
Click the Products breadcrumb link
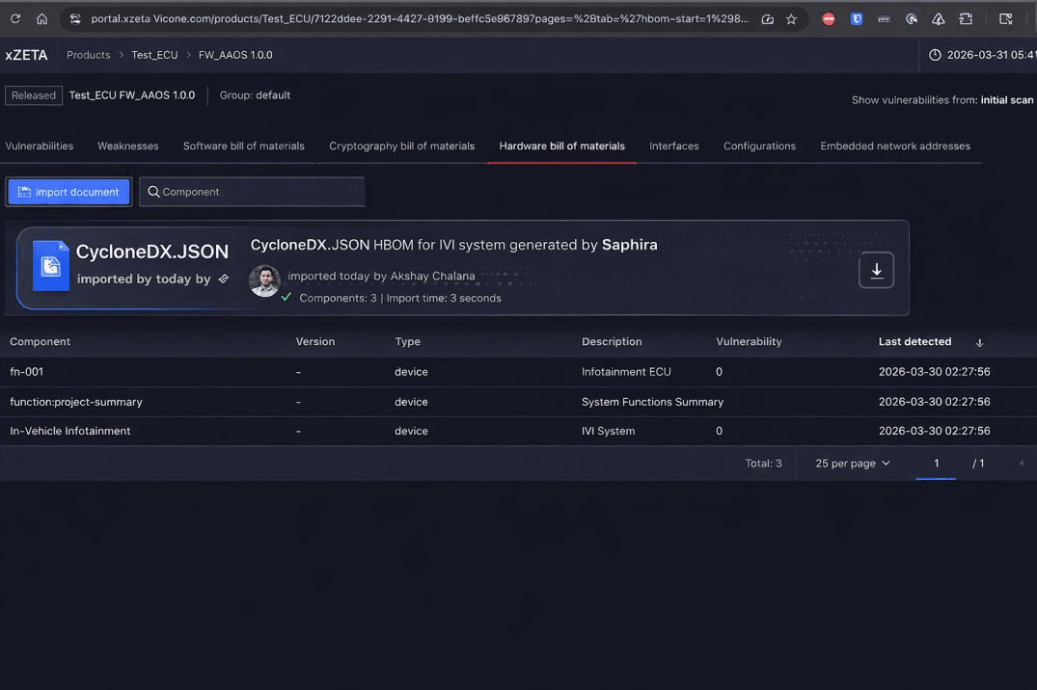coord(88,55)
